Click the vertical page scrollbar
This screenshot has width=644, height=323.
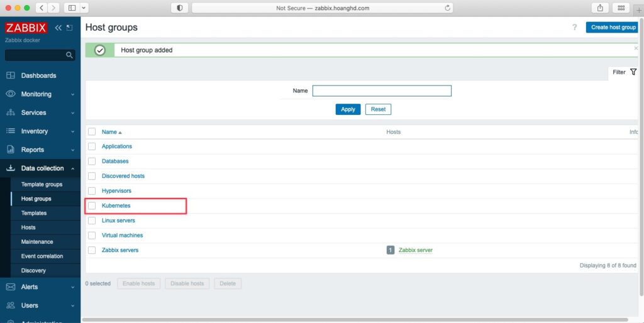point(641,156)
